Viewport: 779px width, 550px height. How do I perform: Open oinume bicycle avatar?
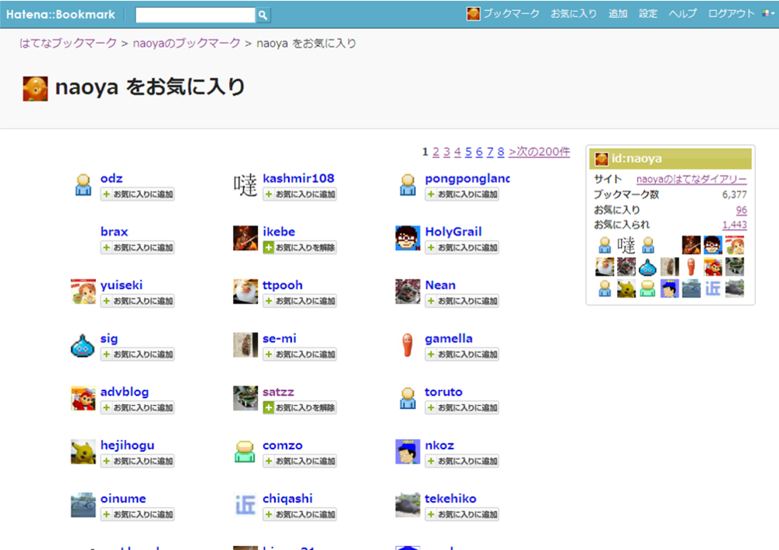point(83,505)
